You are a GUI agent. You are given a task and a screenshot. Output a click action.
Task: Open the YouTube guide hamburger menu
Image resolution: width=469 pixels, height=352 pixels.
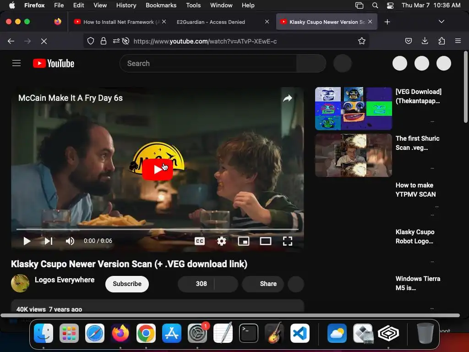[x=16, y=63]
